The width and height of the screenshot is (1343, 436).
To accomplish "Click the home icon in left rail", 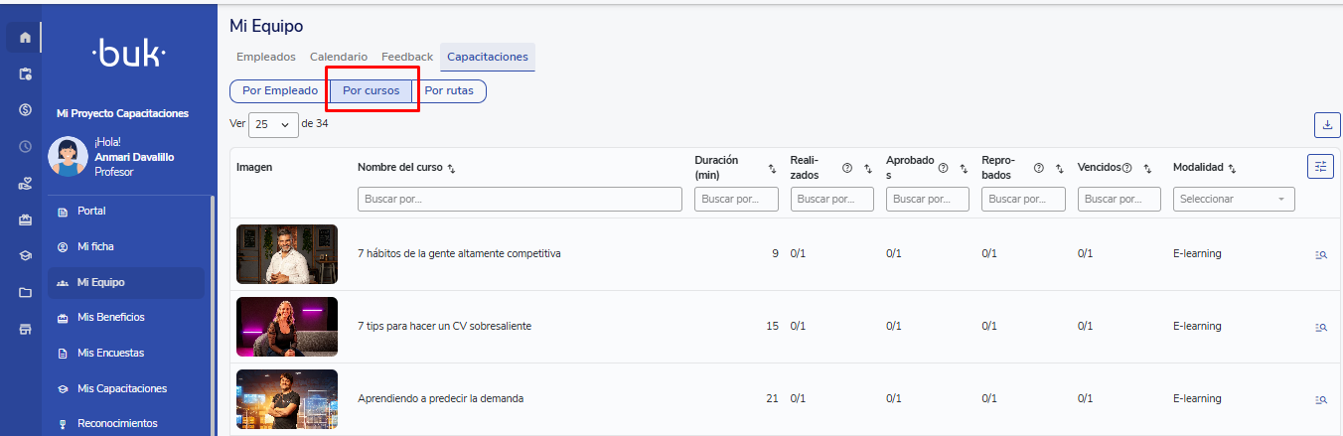I will pos(26,38).
